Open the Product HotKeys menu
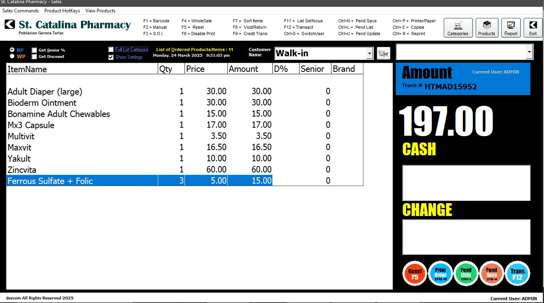The image size is (544, 303). pyautogui.click(x=62, y=11)
